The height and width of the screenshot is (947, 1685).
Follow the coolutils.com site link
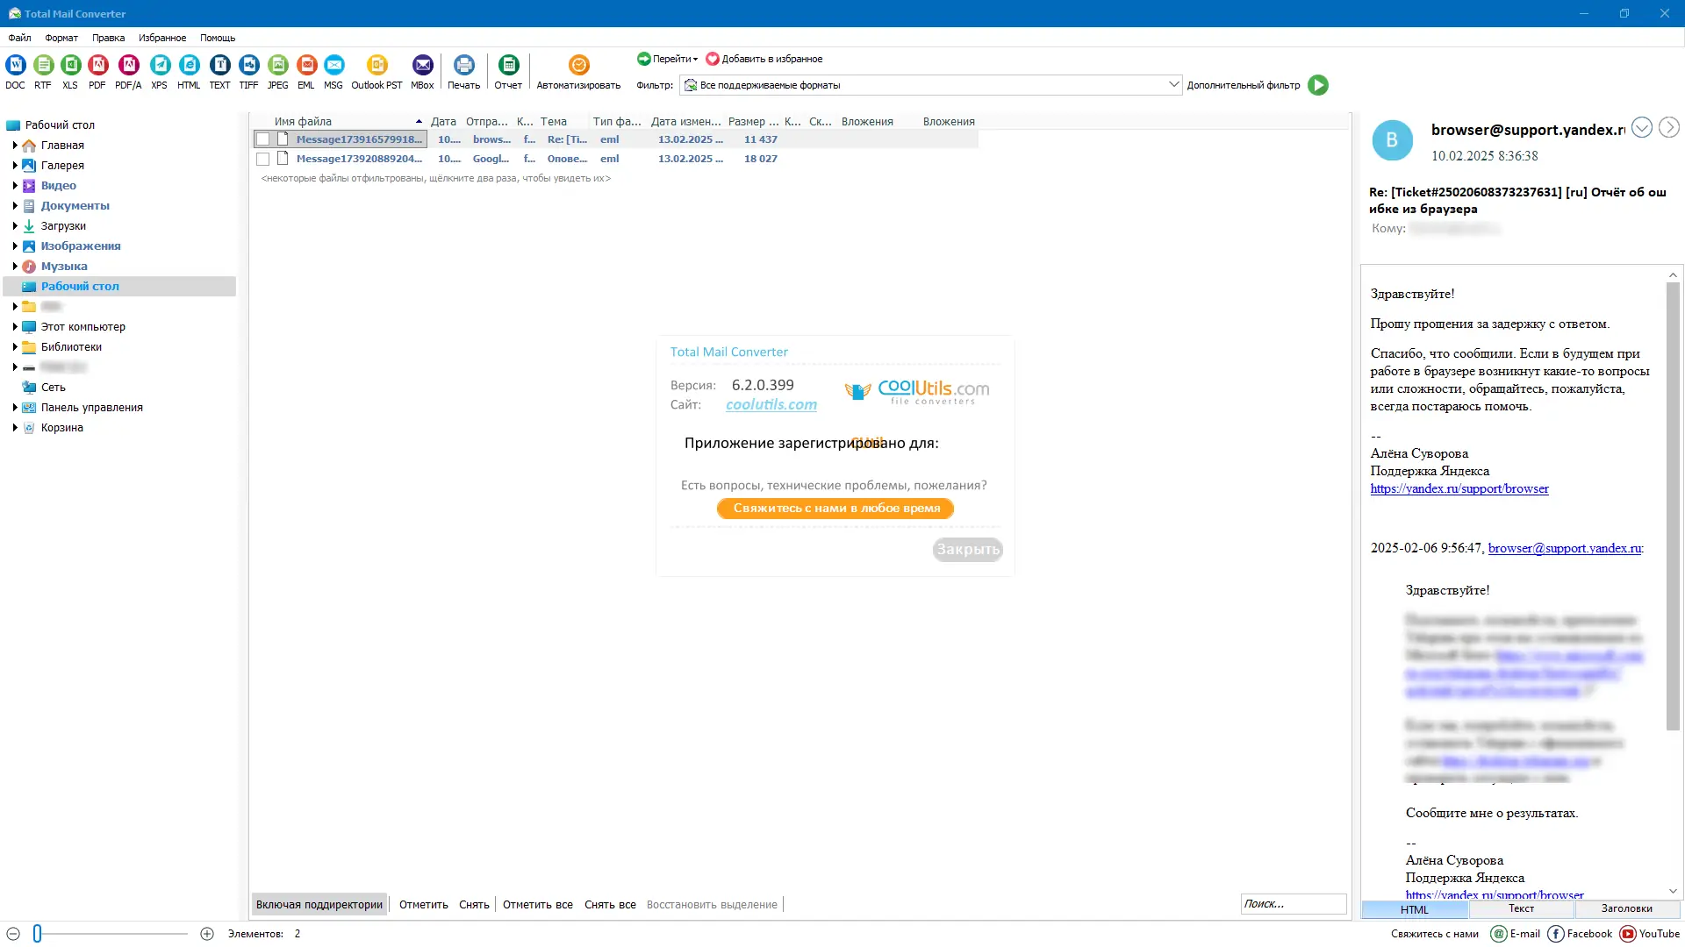tap(771, 405)
